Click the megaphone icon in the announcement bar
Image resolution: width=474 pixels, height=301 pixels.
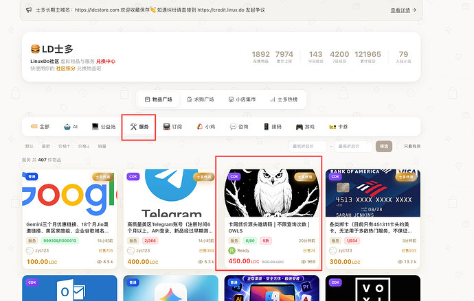coord(29,10)
